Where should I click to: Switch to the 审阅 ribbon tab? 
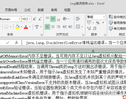[54, 10]
